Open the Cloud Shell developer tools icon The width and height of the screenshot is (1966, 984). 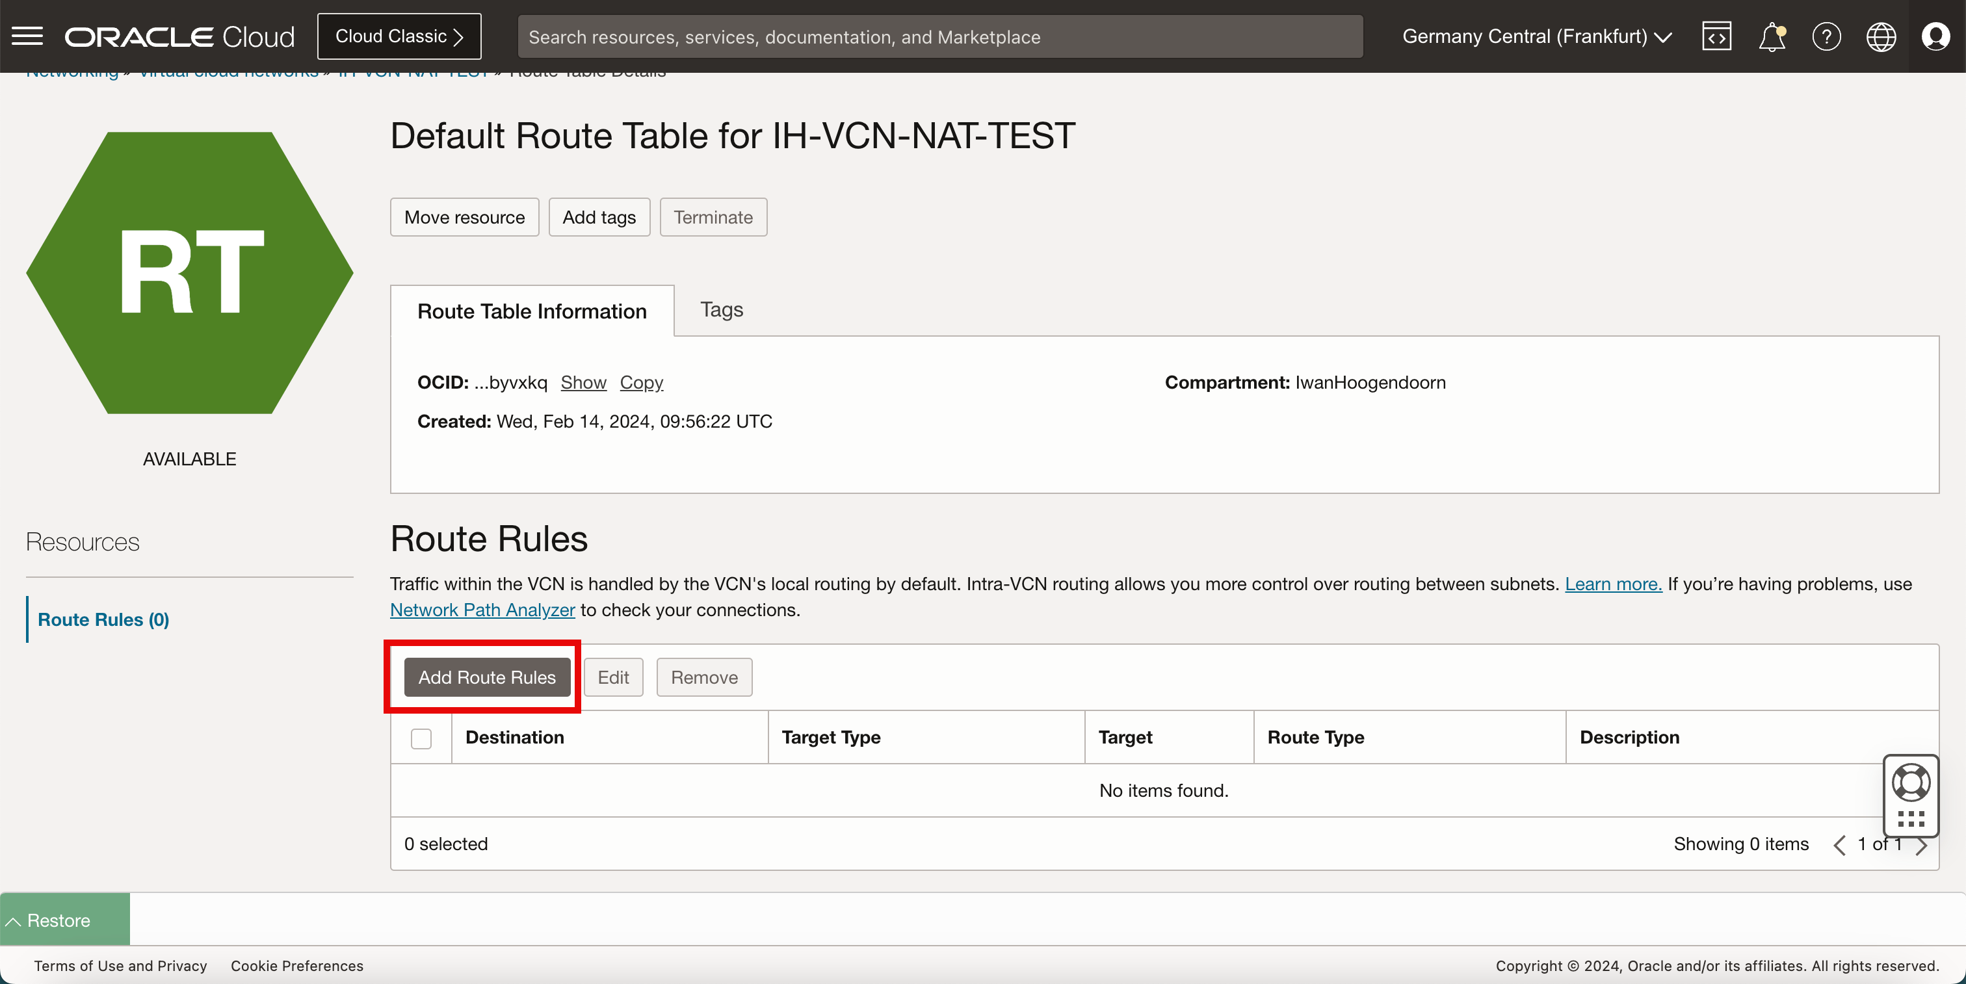1716,36
